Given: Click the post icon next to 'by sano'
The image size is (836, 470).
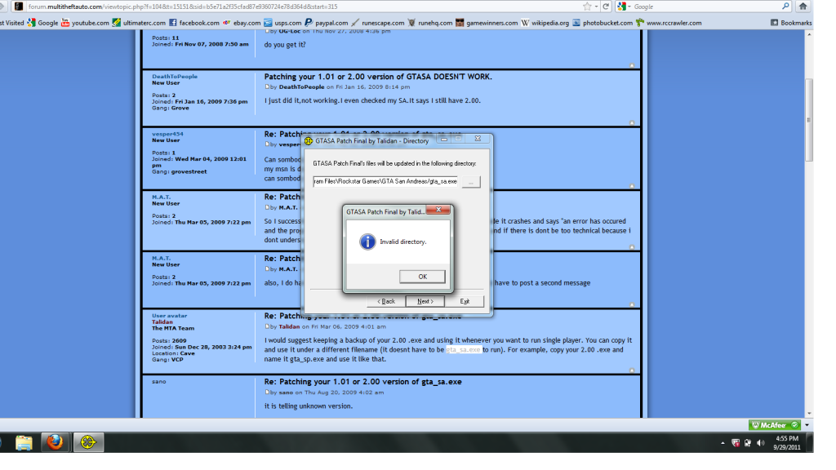Looking at the screenshot, I should [267, 392].
